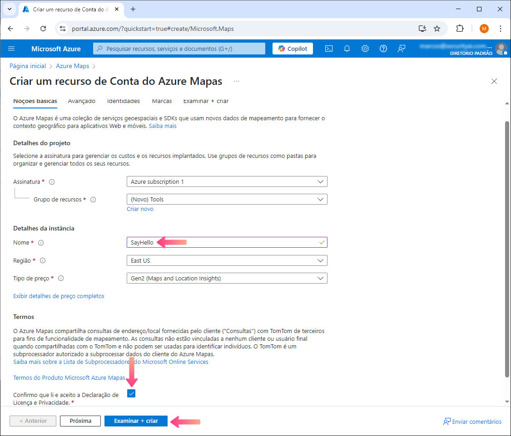The image size is (511, 436).
Task: Click the scroll down arrow of page scrollbar
Action: 507,402
